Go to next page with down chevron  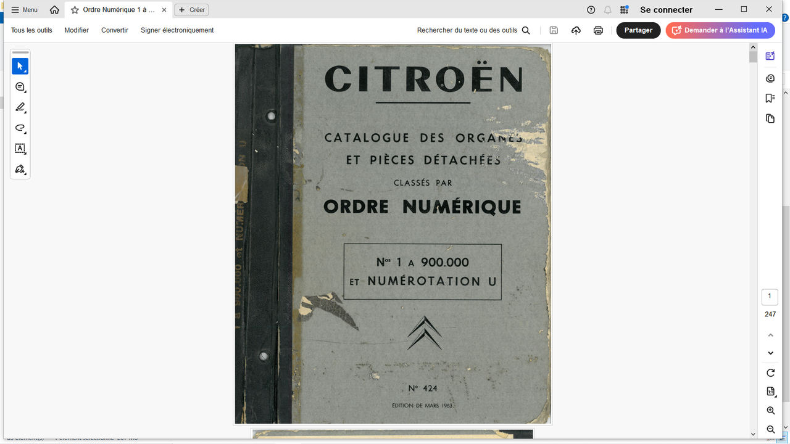point(770,353)
